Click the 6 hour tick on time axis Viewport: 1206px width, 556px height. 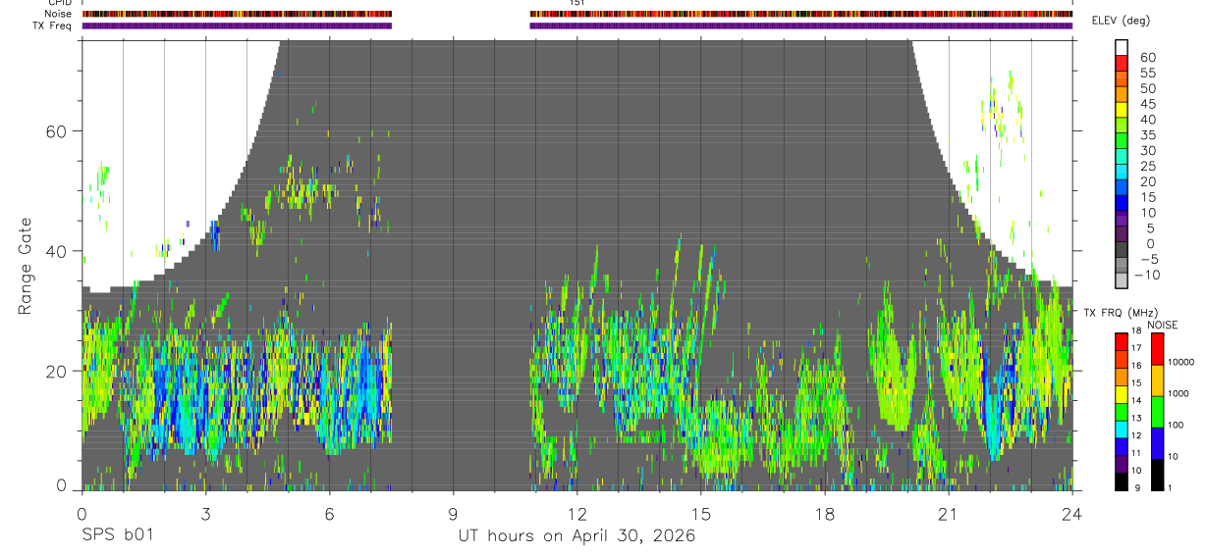coord(329,513)
